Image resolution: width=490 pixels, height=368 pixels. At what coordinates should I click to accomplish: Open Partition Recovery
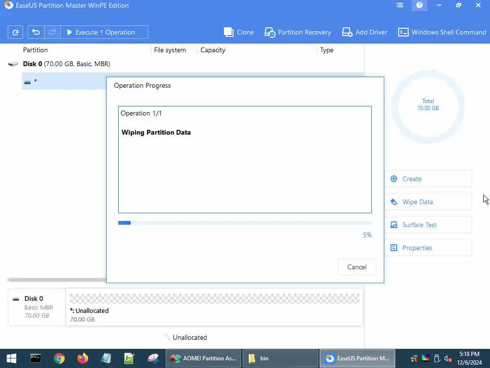298,32
